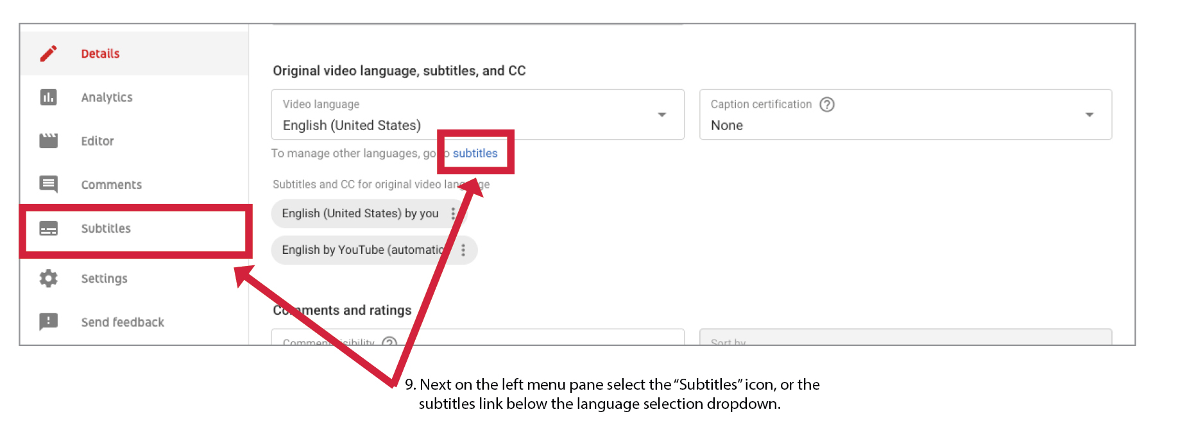Open options for English by YouTube automatic
This screenshot has height=439, width=1203.
[x=463, y=250]
